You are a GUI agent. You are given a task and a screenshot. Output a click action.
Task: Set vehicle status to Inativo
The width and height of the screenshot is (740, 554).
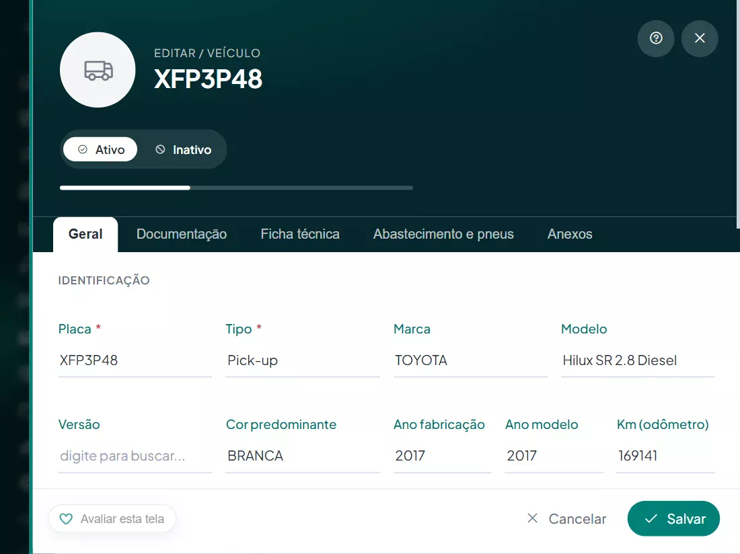tap(184, 149)
